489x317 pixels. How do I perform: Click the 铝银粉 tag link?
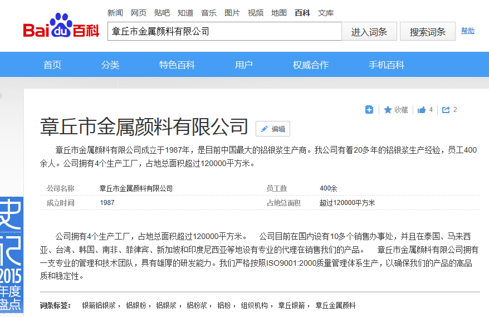(x=136, y=305)
